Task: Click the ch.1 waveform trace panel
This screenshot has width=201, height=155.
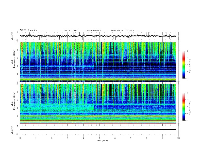Action: (100, 36)
